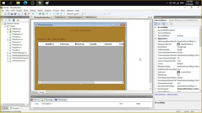Click the Sueldo column header
Screen dimensions: 202x113
click(x=95, y=44)
